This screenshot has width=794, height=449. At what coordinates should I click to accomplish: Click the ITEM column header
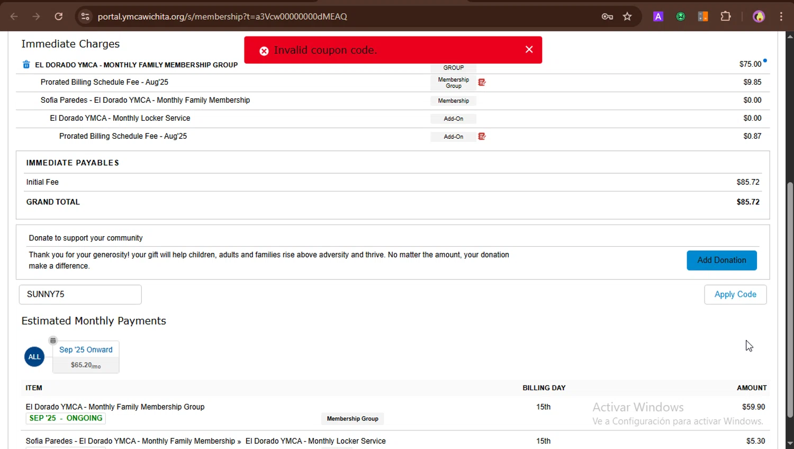[34, 388]
